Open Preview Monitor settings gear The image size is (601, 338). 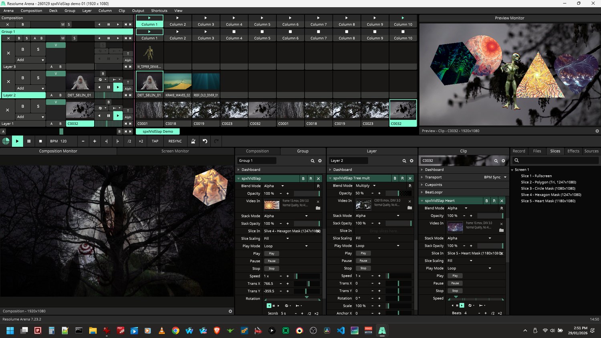[597, 131]
